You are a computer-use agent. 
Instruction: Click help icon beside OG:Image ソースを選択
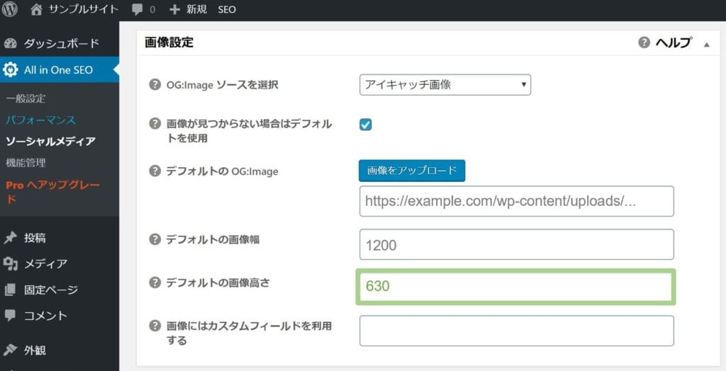click(155, 85)
